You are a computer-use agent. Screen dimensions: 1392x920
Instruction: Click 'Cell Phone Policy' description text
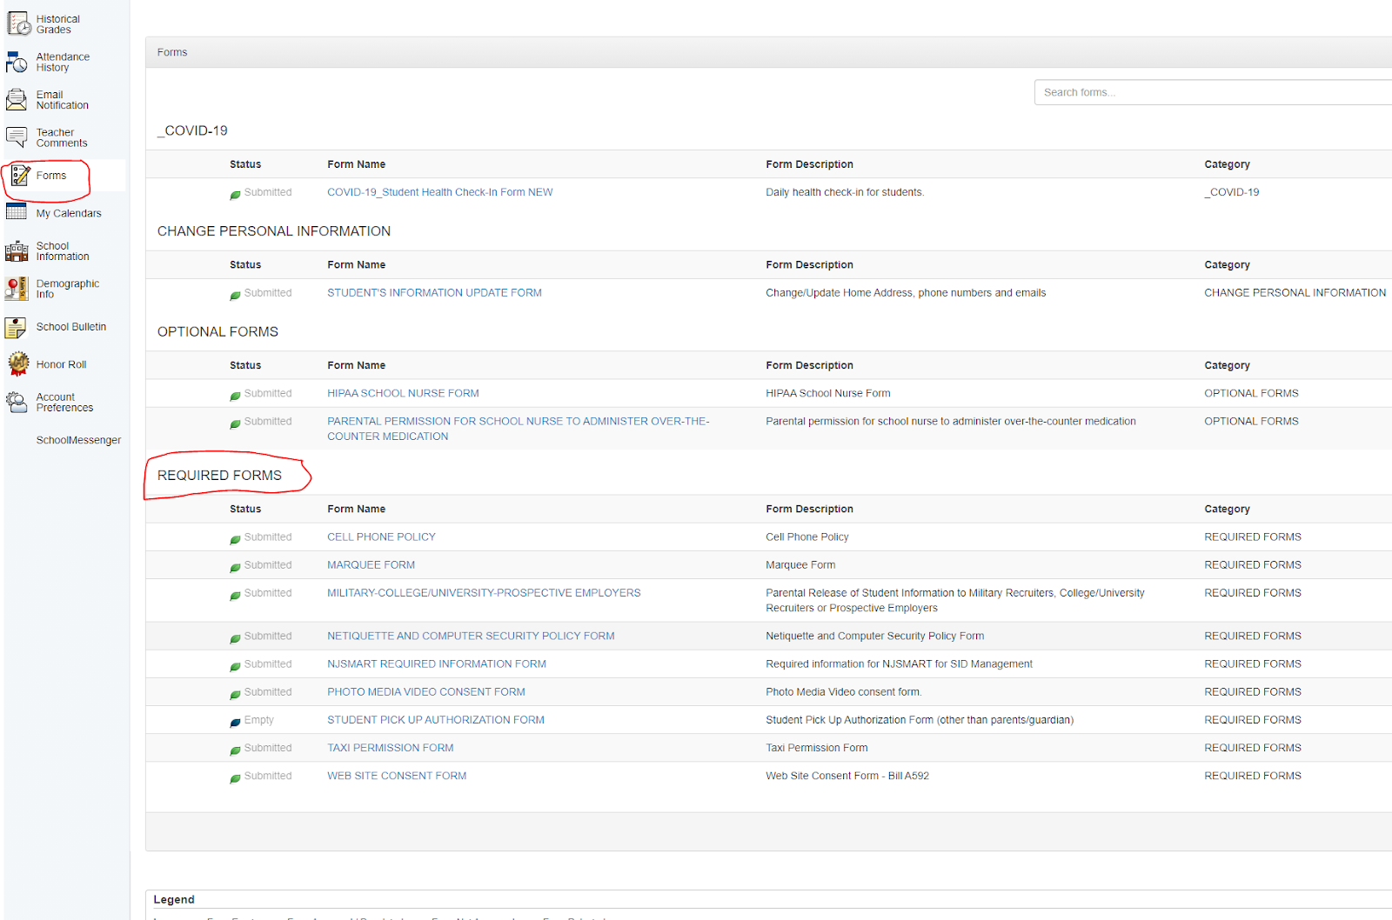click(x=807, y=537)
